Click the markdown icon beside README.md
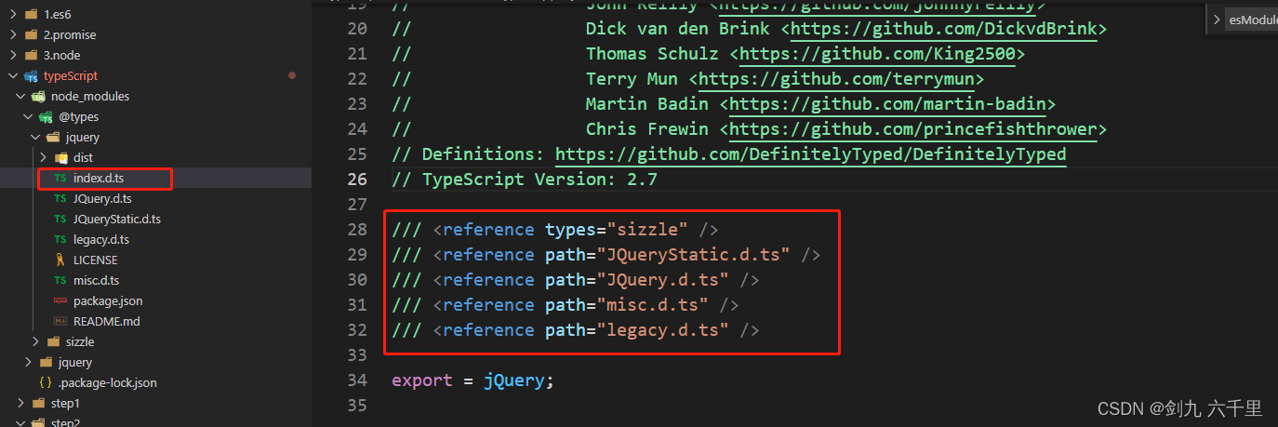1278x427 pixels. (x=60, y=321)
